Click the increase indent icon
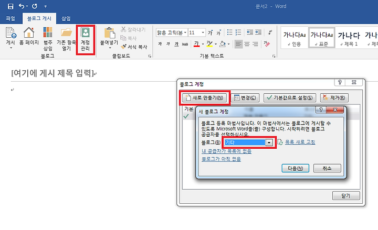This screenshot has height=230, width=378. click(258, 32)
